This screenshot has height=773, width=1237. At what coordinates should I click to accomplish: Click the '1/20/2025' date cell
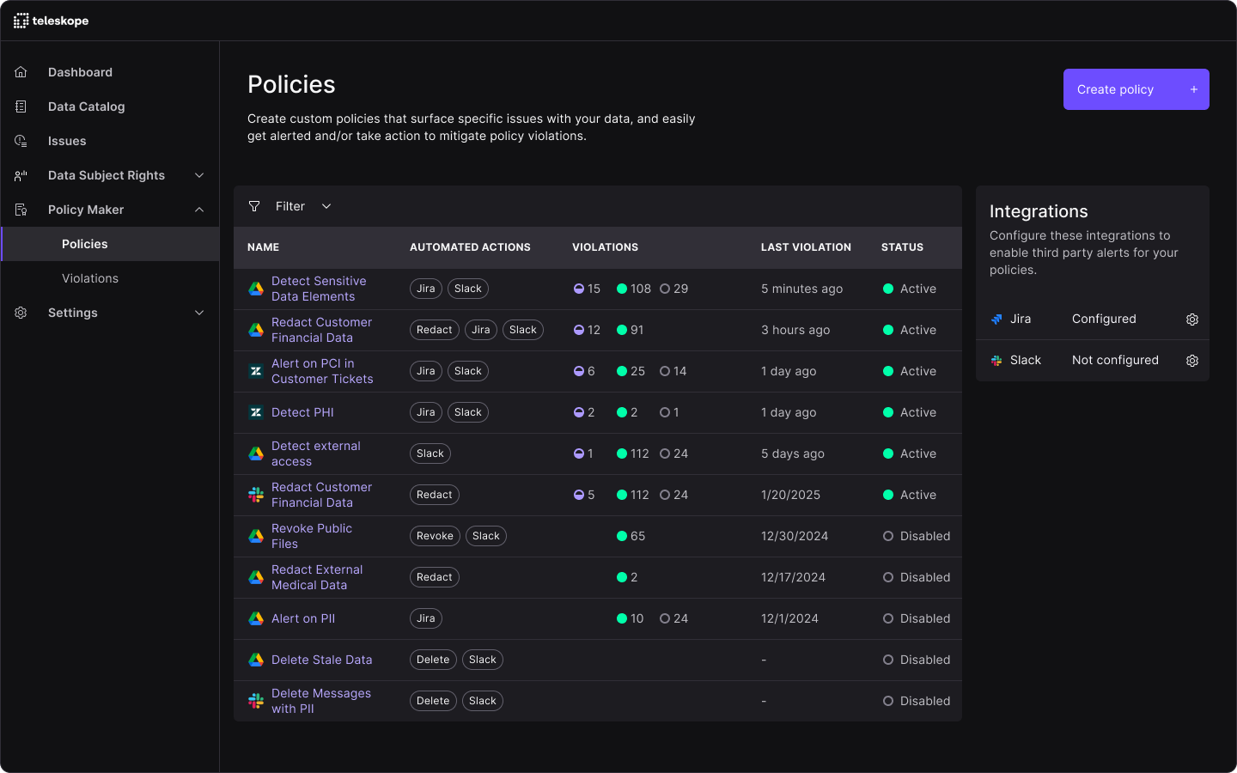[790, 495]
